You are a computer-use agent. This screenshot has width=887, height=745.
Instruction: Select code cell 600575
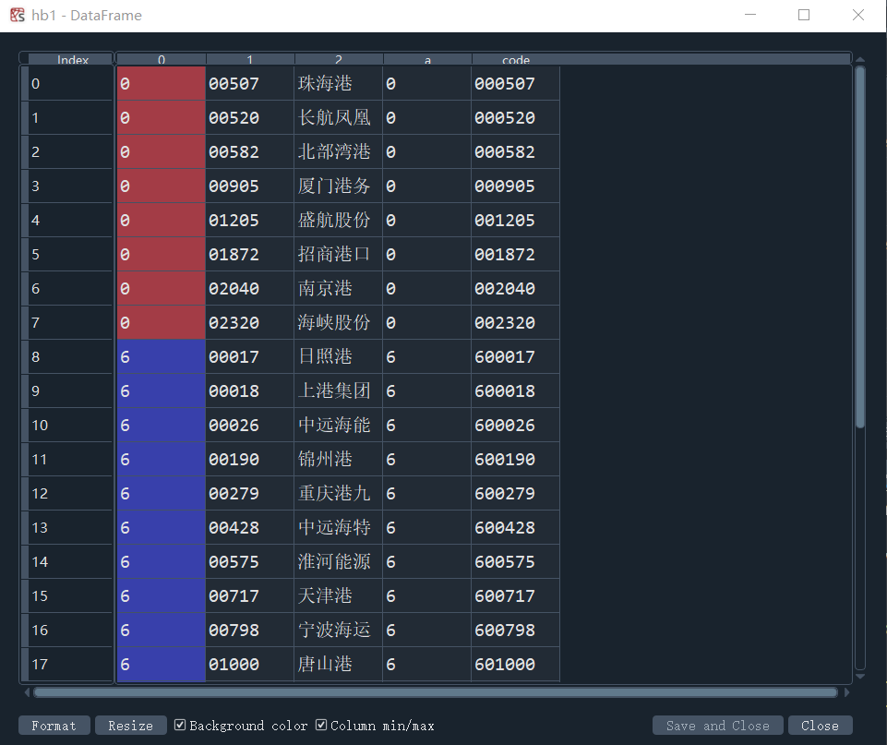[x=515, y=561]
